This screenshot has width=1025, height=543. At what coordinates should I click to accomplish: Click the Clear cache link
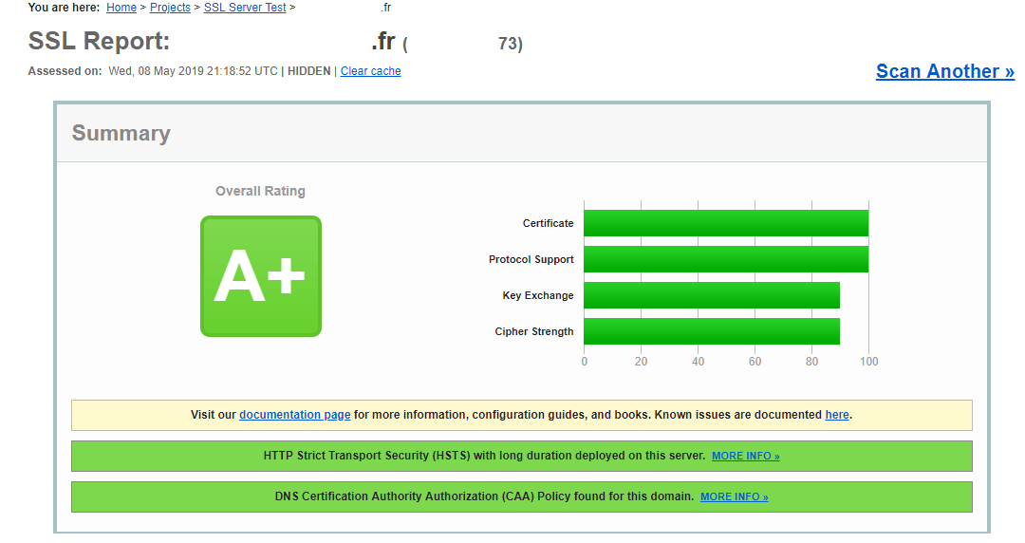click(x=370, y=71)
